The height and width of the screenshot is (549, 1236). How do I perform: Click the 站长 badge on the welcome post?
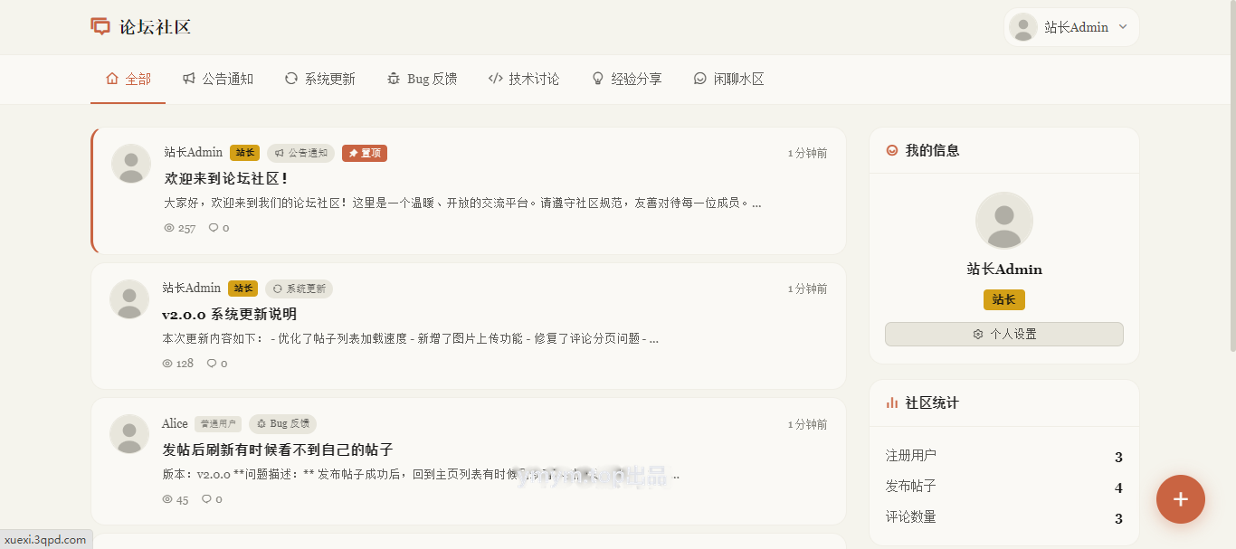click(x=244, y=153)
